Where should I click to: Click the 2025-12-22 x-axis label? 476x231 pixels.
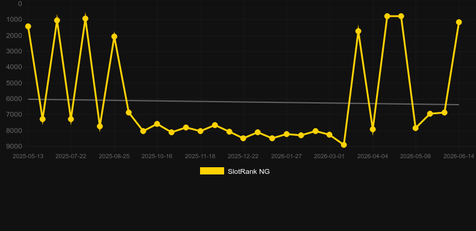243,156
